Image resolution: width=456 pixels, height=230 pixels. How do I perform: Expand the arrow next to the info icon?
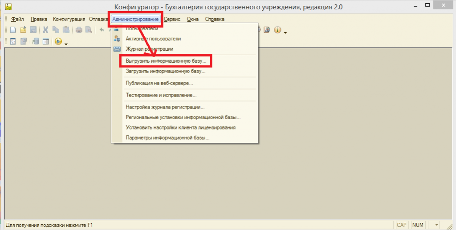click(285, 32)
